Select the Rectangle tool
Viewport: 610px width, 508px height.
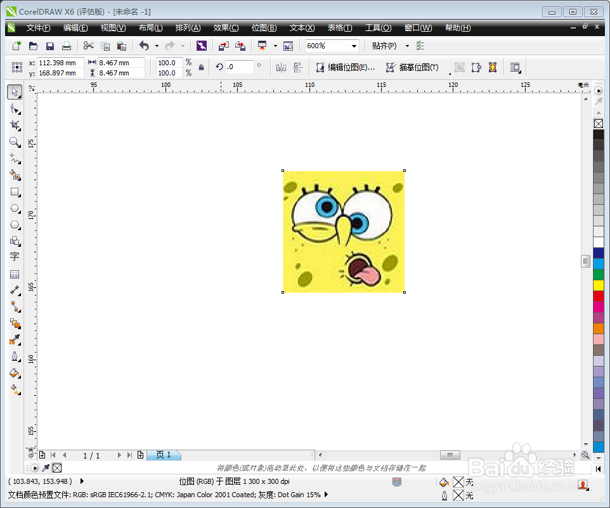pos(15,192)
